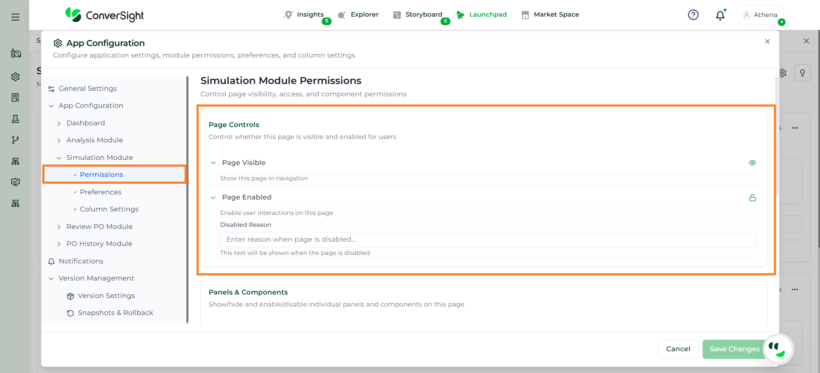Image resolution: width=820 pixels, height=373 pixels.
Task: Open the notifications bell icon
Action: [720, 15]
